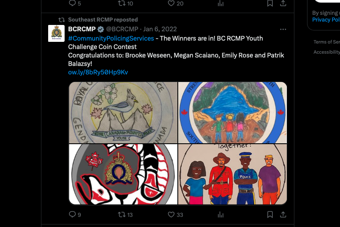Open the blue jay coin design image
The width and height of the screenshot is (340, 227).
pyautogui.click(x=123, y=112)
